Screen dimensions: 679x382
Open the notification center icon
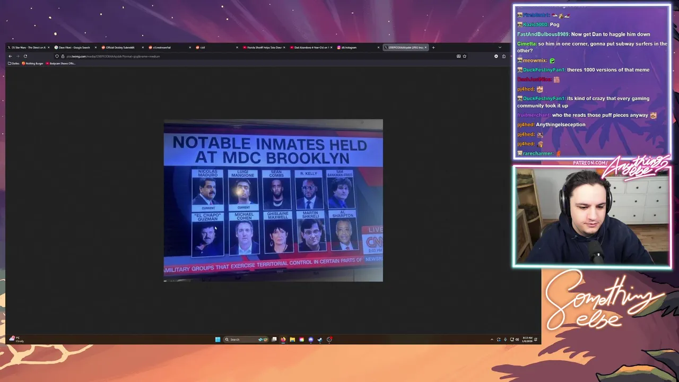click(536, 340)
